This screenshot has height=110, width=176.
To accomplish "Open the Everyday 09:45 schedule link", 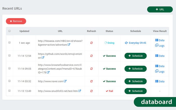I will pyautogui.click(x=135, y=43).
